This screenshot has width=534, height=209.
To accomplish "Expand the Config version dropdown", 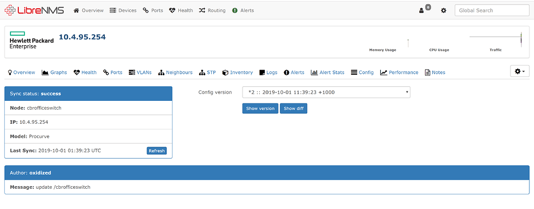I will 326,92.
